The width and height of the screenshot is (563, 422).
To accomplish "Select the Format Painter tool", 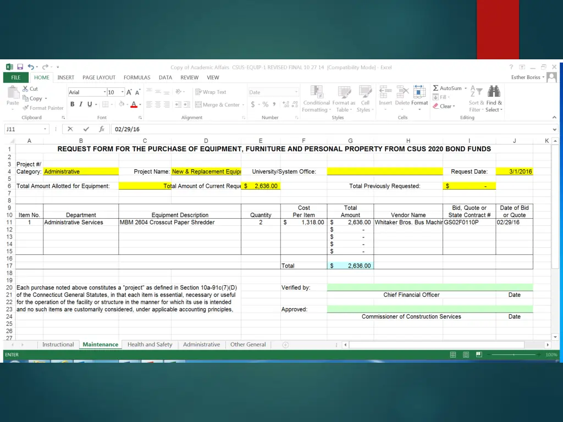I will 43,108.
